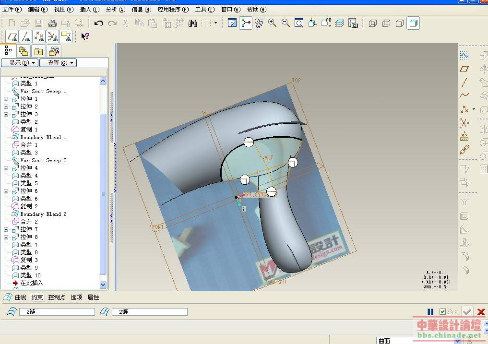488x344 pixels.
Task: Switch to the 约束 dashboard tab
Action: [x=37, y=297]
